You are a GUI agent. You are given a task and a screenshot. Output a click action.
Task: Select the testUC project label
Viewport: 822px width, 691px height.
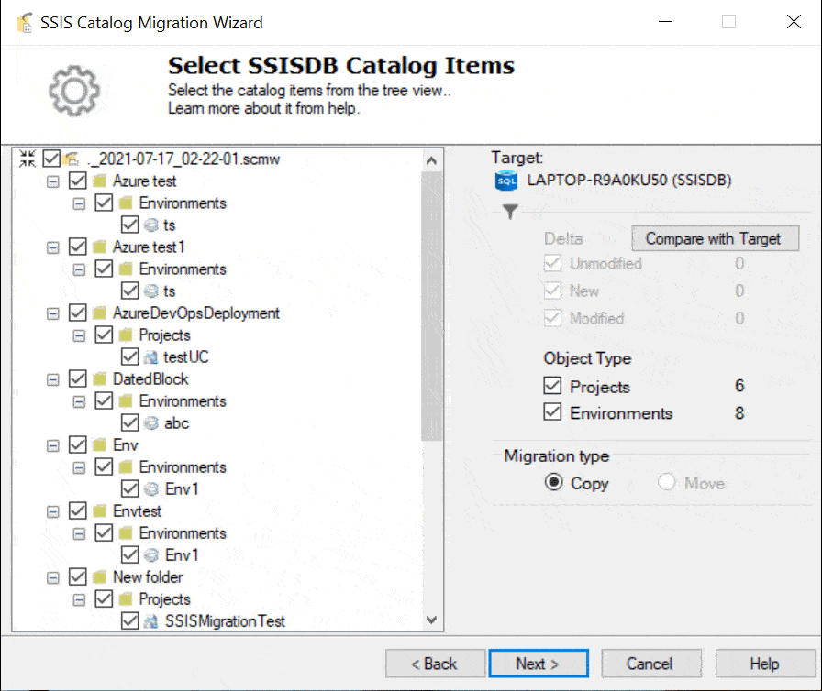186,357
